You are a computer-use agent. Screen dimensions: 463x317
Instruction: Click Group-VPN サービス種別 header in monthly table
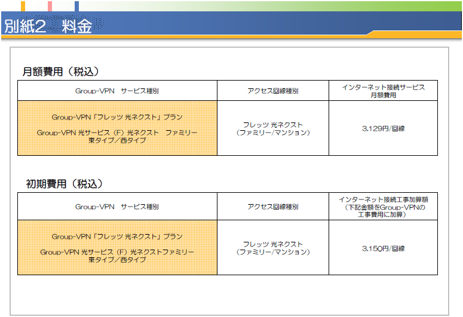(117, 91)
